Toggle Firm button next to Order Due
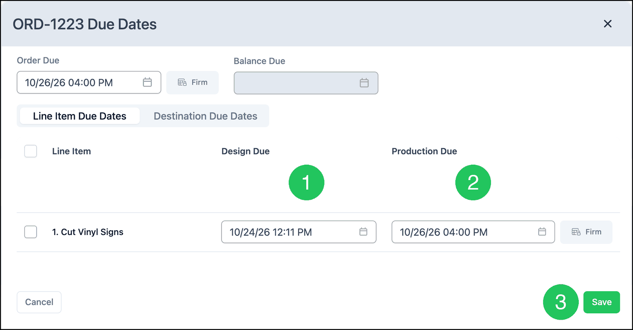Viewport: 633px width, 330px height. pyautogui.click(x=192, y=82)
